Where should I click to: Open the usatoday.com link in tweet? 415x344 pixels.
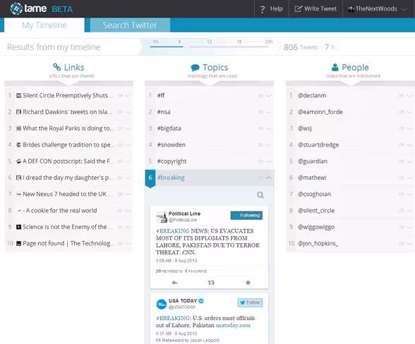(233, 325)
